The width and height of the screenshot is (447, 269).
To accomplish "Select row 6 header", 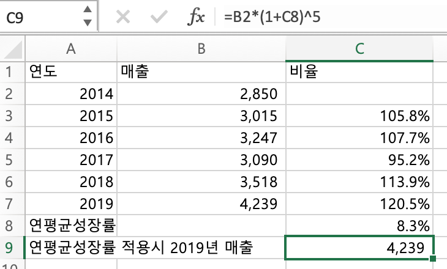I will pyautogui.click(x=12, y=182).
